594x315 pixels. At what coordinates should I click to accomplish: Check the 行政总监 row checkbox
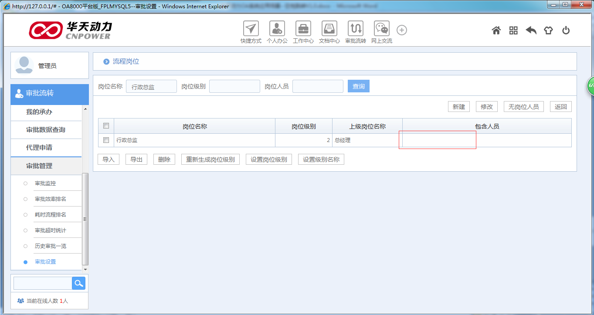click(x=106, y=140)
